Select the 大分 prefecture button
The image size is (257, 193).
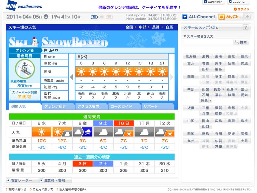coord(244,141)
